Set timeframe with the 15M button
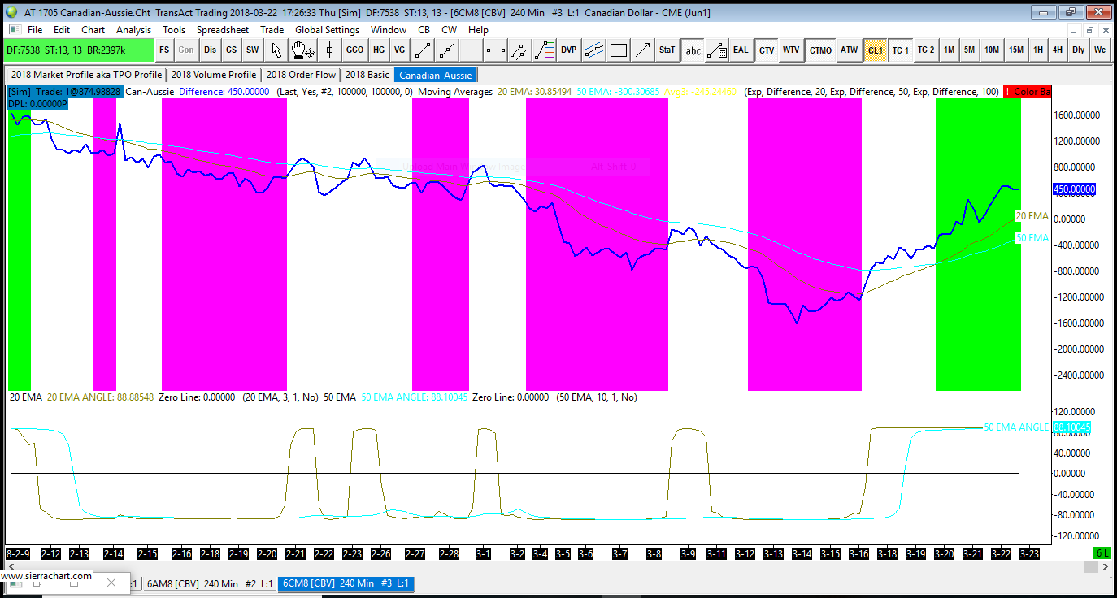The image size is (1117, 598). click(1016, 50)
